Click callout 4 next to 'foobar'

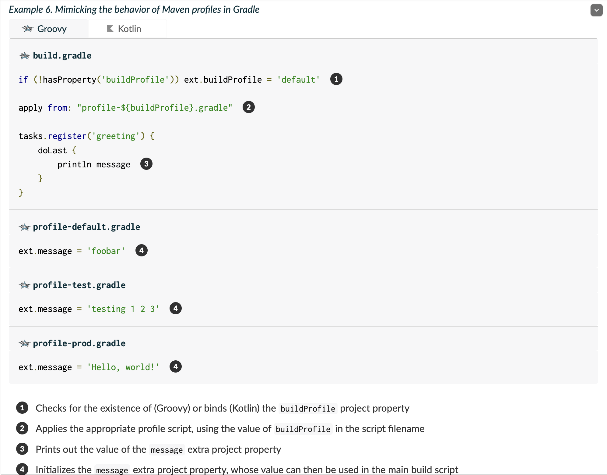[141, 251]
